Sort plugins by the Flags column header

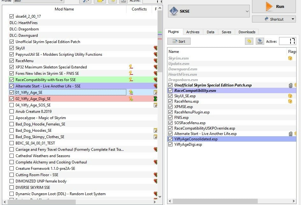(x=291, y=51)
